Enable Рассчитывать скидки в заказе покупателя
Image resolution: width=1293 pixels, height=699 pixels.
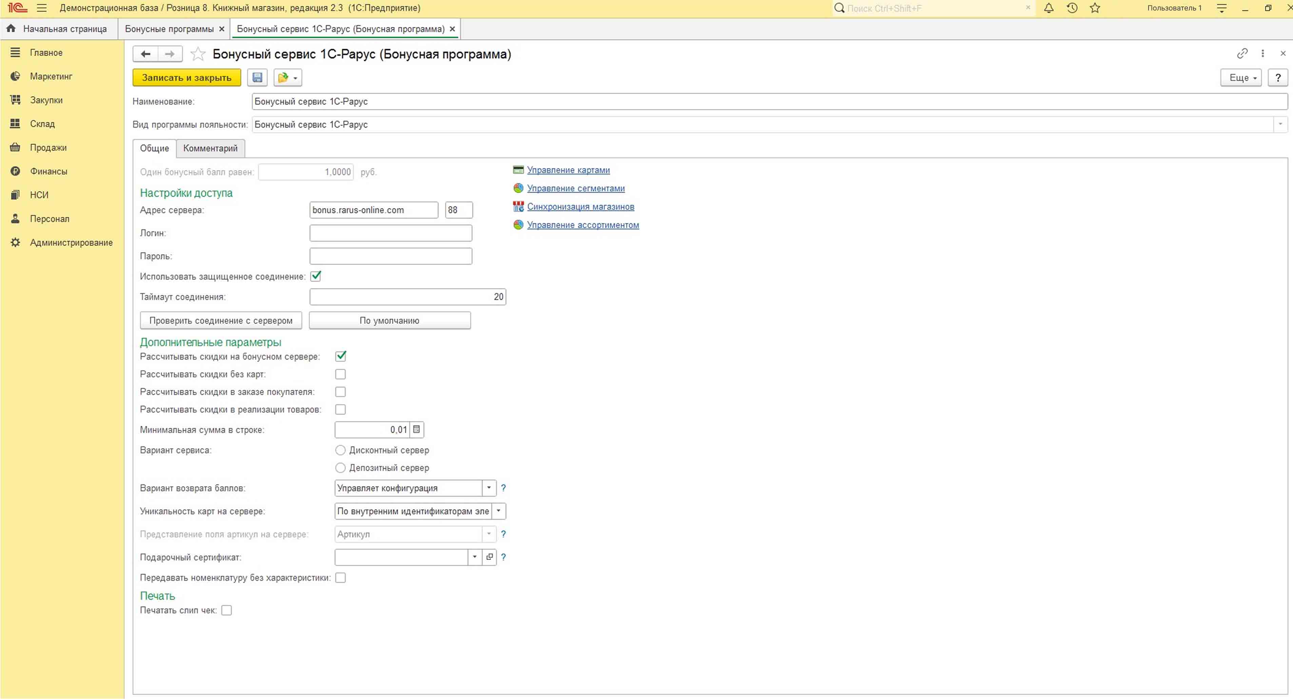tap(340, 392)
